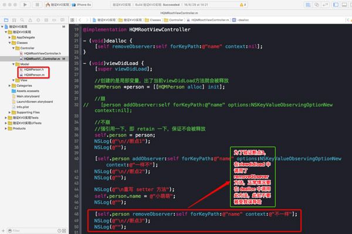The image size is (352, 234).
Task: Open the Report navigator
Action: [x=62, y=20]
